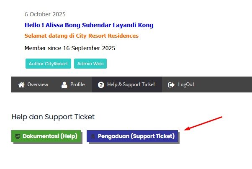Click the 6 October 2025 date
The width and height of the screenshot is (252, 169).
45,15
